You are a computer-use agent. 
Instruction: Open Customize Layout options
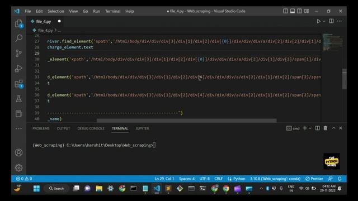307,11
